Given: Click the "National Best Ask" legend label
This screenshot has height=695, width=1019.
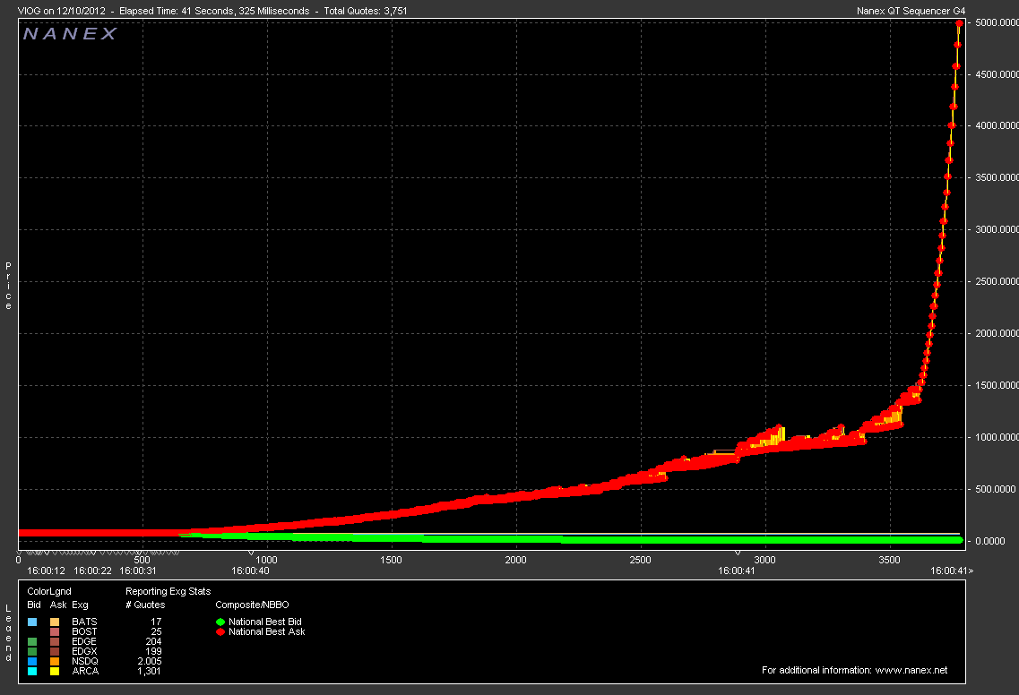Looking at the screenshot, I should 266,631.
